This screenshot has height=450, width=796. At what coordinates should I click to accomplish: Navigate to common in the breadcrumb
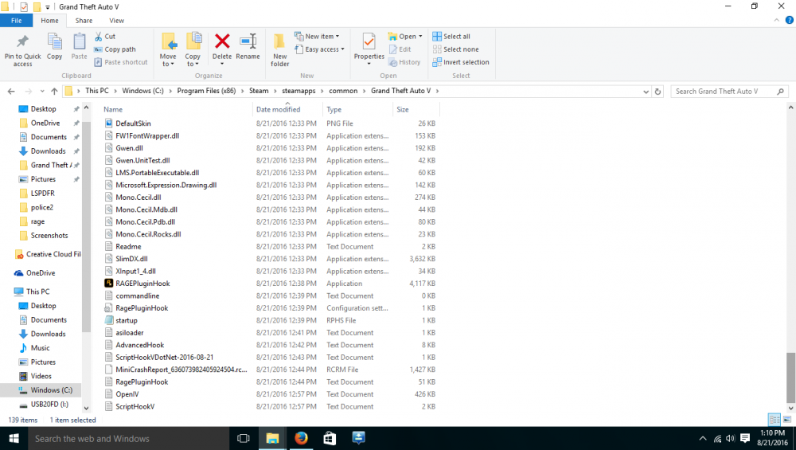pos(343,91)
